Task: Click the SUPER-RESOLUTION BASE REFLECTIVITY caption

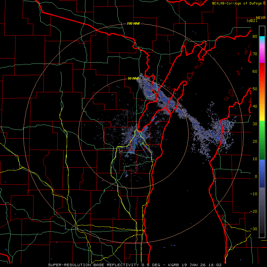Action: [93, 265]
